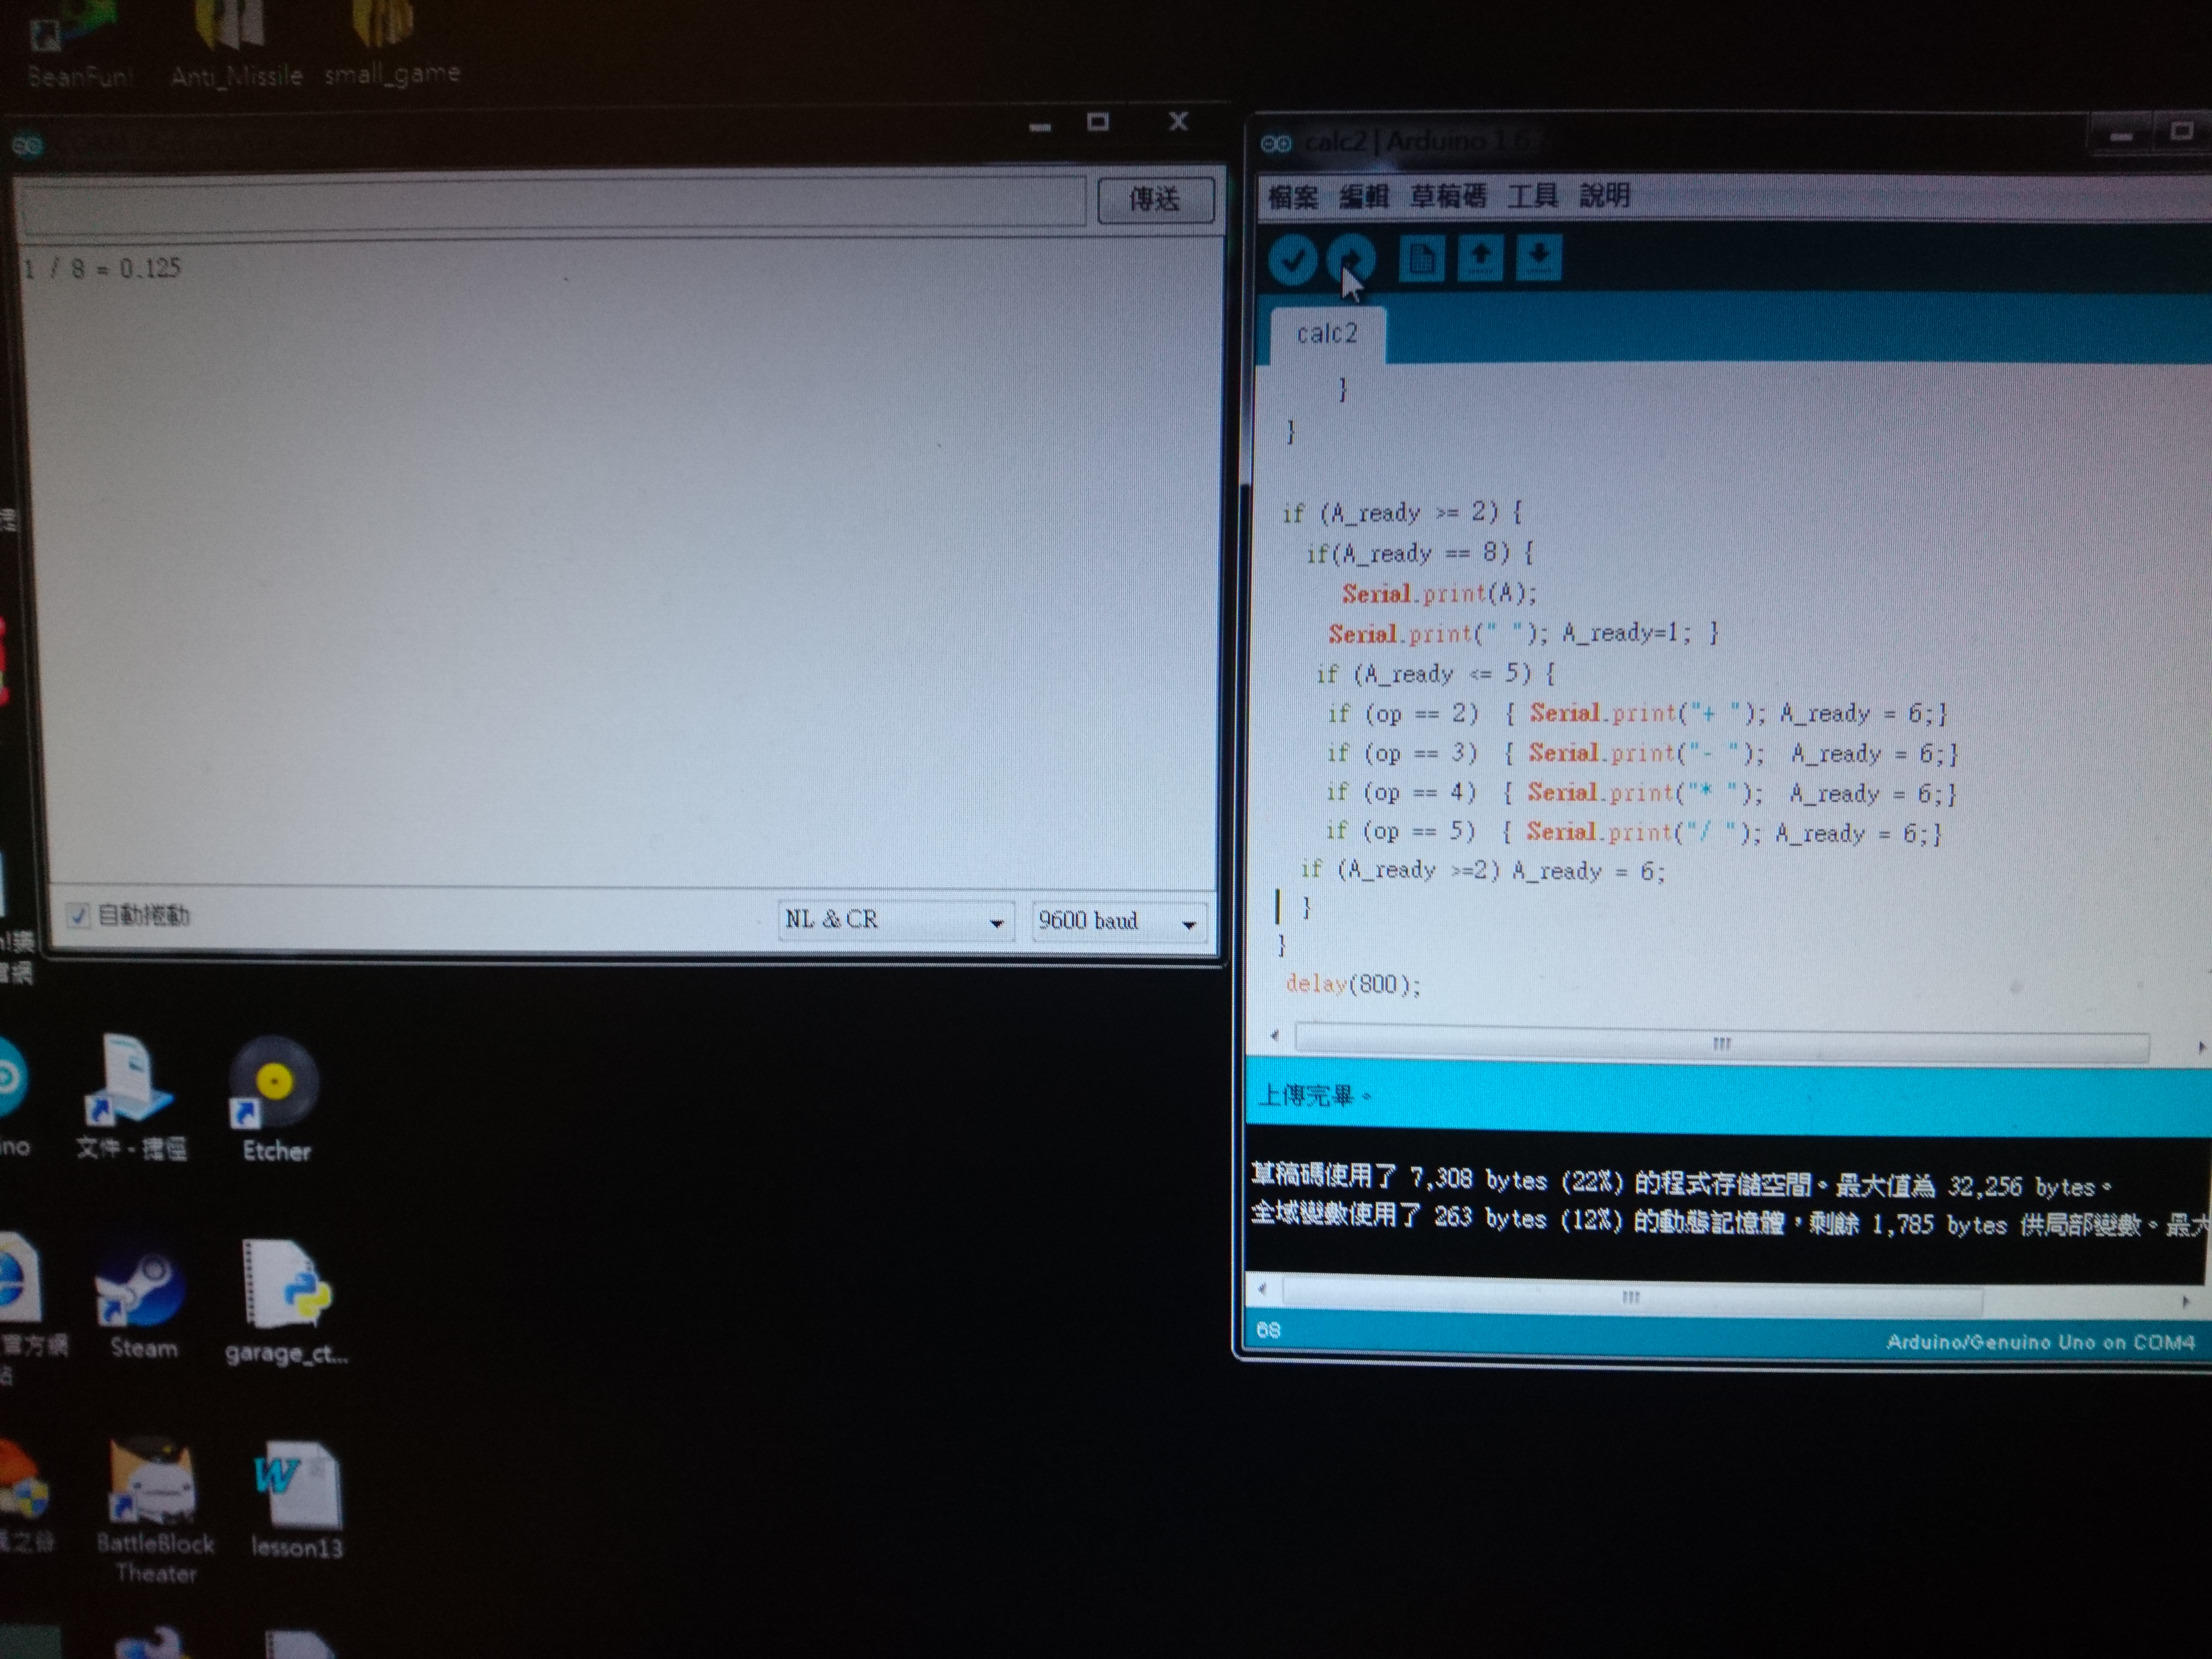Screen dimensions: 2212x1659
Task: Close the serial monitor window
Action: [1178, 121]
